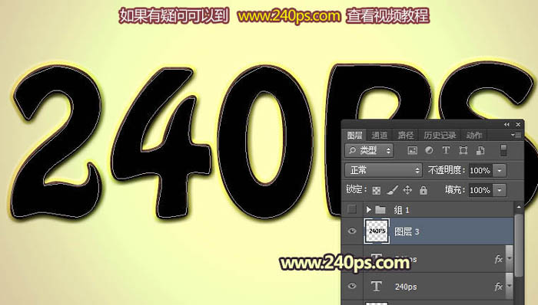
Task: Filter layers by shape layer icon
Action: click(463, 150)
